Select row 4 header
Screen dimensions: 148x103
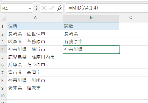click(x=3, y=49)
